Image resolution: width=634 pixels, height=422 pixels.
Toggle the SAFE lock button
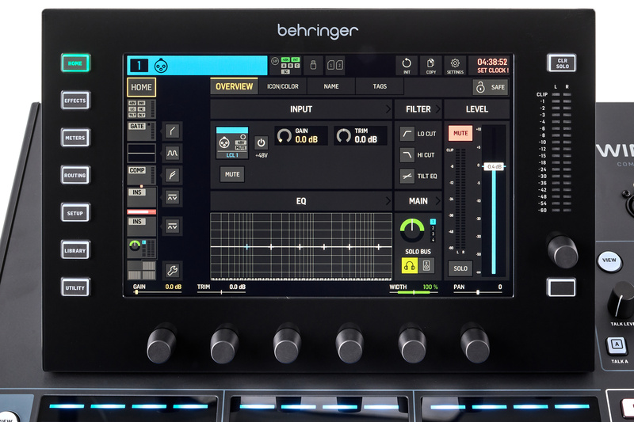coord(491,87)
